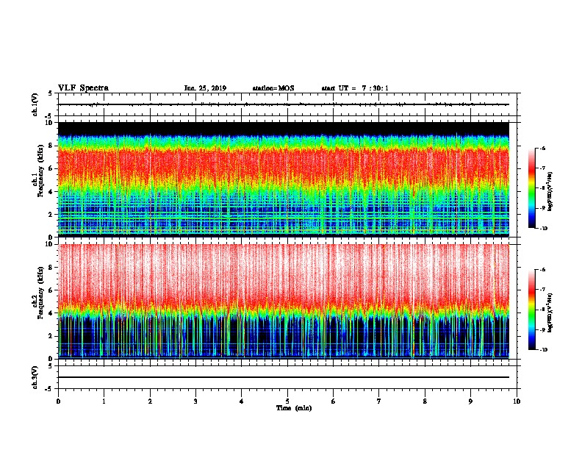
Task: Click the "Time (min)" axis label
Action: pos(294,408)
